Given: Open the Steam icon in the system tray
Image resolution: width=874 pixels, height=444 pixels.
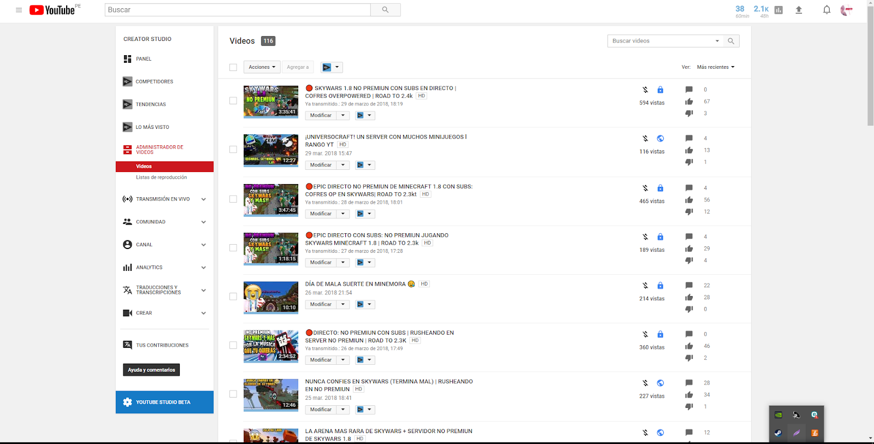Looking at the screenshot, I should tap(778, 433).
